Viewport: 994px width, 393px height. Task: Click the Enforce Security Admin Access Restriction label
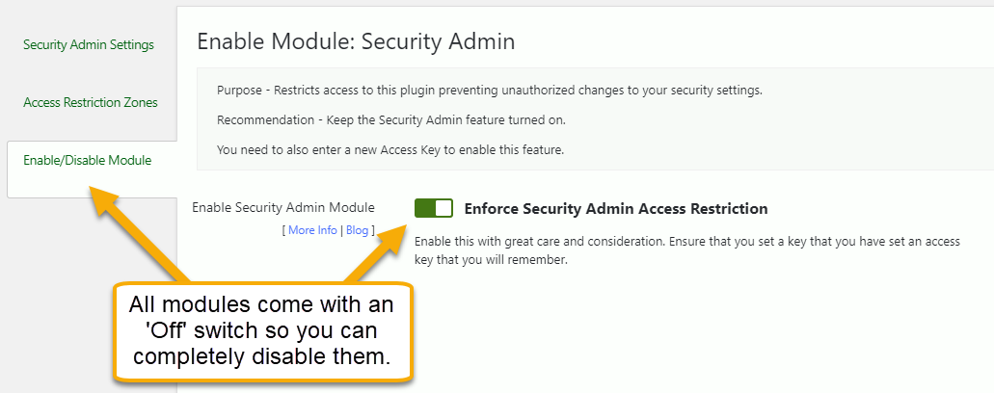(615, 208)
